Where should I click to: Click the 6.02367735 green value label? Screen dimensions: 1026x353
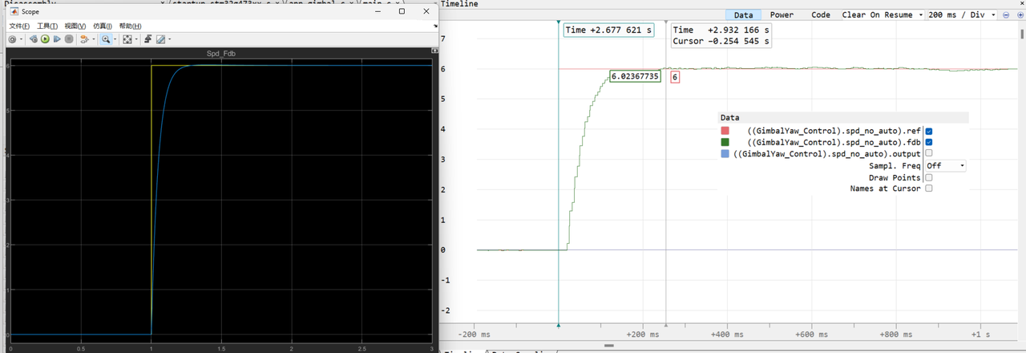pyautogui.click(x=635, y=77)
